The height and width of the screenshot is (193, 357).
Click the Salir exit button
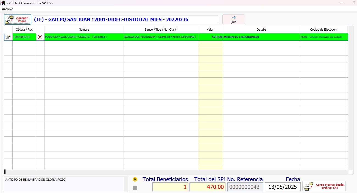pos(233,19)
